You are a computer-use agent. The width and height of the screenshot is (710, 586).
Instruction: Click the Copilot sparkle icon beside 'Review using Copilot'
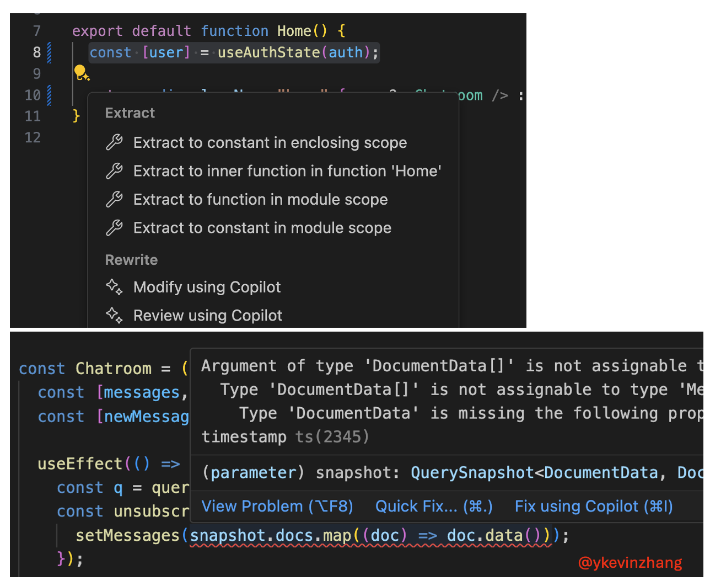(114, 315)
